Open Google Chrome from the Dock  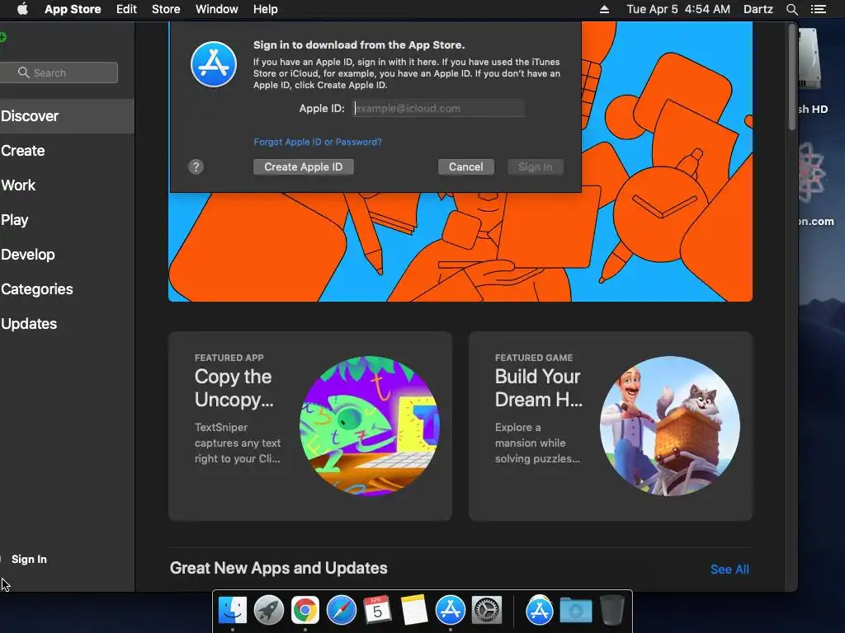(305, 611)
